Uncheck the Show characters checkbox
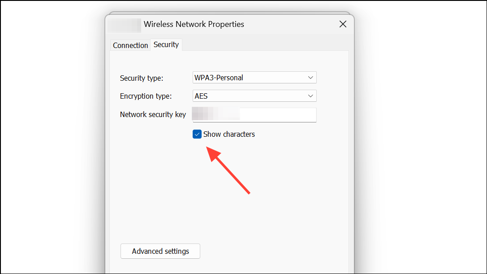This screenshot has width=487, height=274. [x=197, y=134]
